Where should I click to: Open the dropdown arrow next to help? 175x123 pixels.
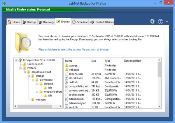[167, 22]
